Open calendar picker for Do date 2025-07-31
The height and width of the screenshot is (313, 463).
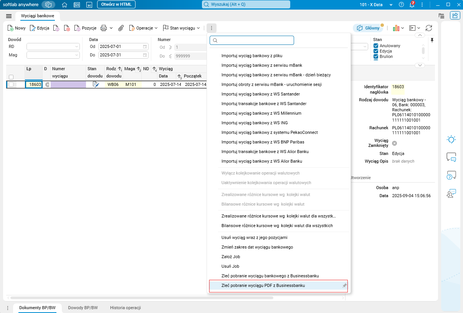click(x=145, y=55)
